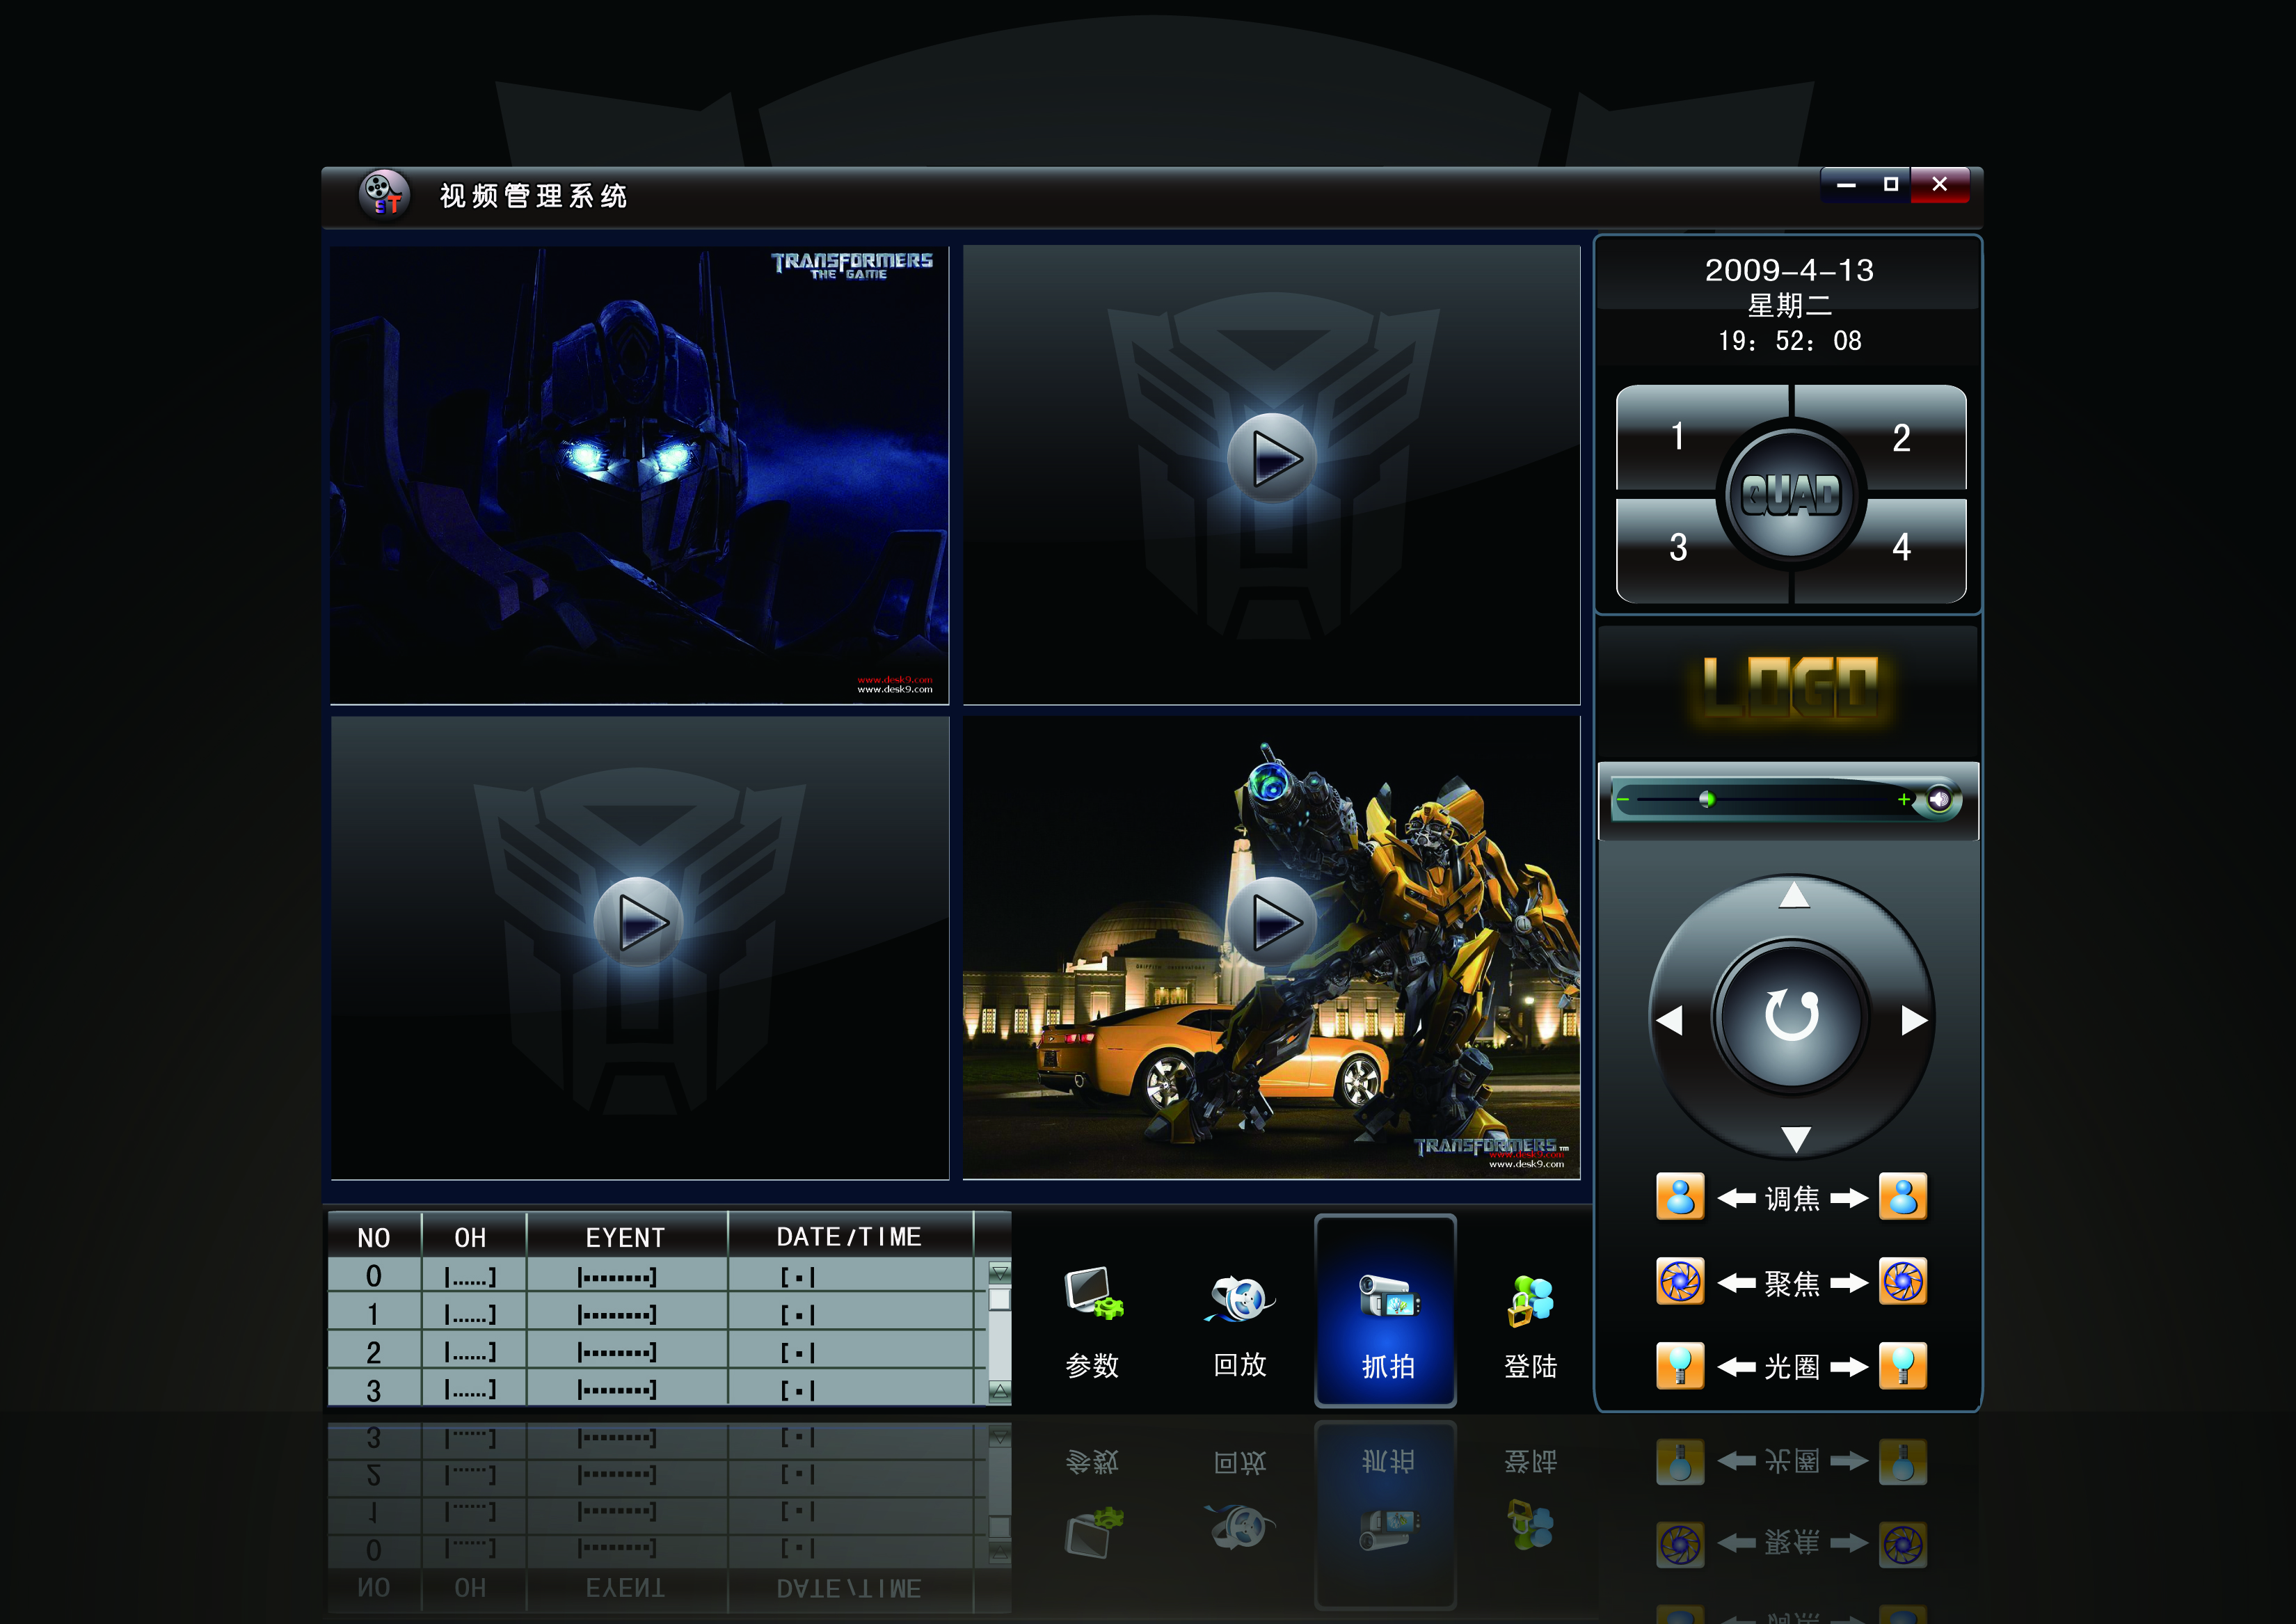Maximize the 视频管理系统 window
The width and height of the screenshot is (2296, 1624).
[x=1890, y=185]
